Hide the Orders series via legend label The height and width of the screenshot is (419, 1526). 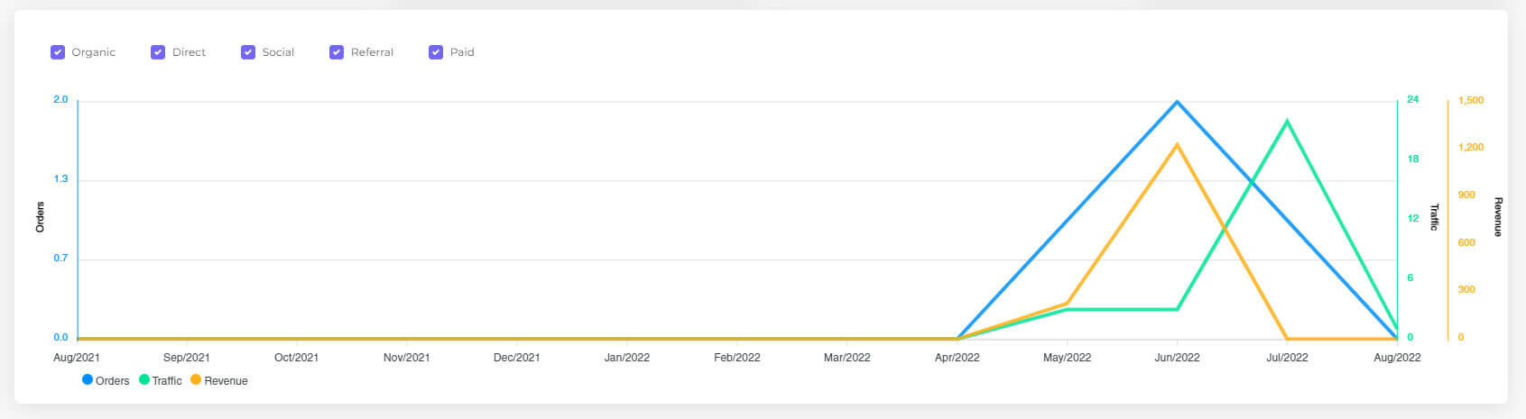point(113,381)
